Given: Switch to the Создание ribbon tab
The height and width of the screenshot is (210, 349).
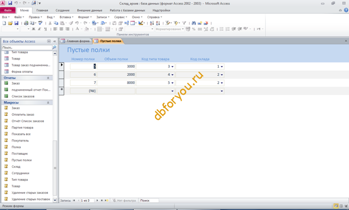Looking at the screenshot, I should click(63, 11).
